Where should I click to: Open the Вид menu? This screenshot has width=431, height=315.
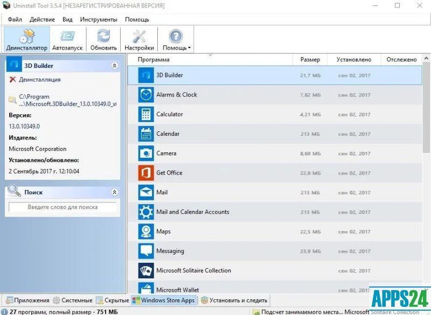point(67,19)
